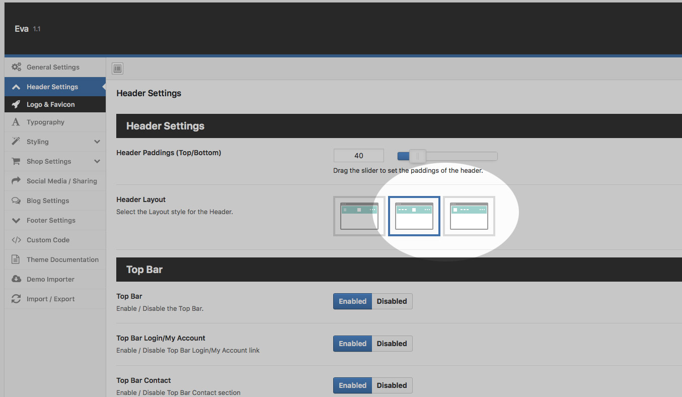Enable the Top Bar Contact section
Screen dimensions: 682x397
coord(352,385)
